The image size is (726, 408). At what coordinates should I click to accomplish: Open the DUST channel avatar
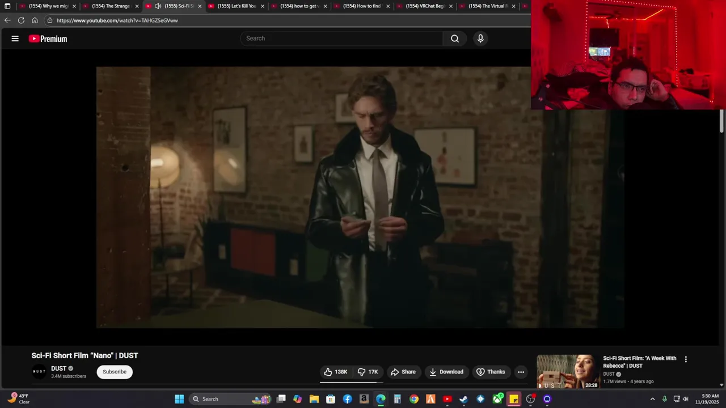pyautogui.click(x=39, y=372)
